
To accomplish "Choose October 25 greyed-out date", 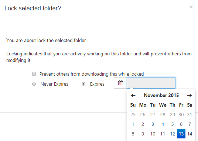I will (x=133, y=115).
